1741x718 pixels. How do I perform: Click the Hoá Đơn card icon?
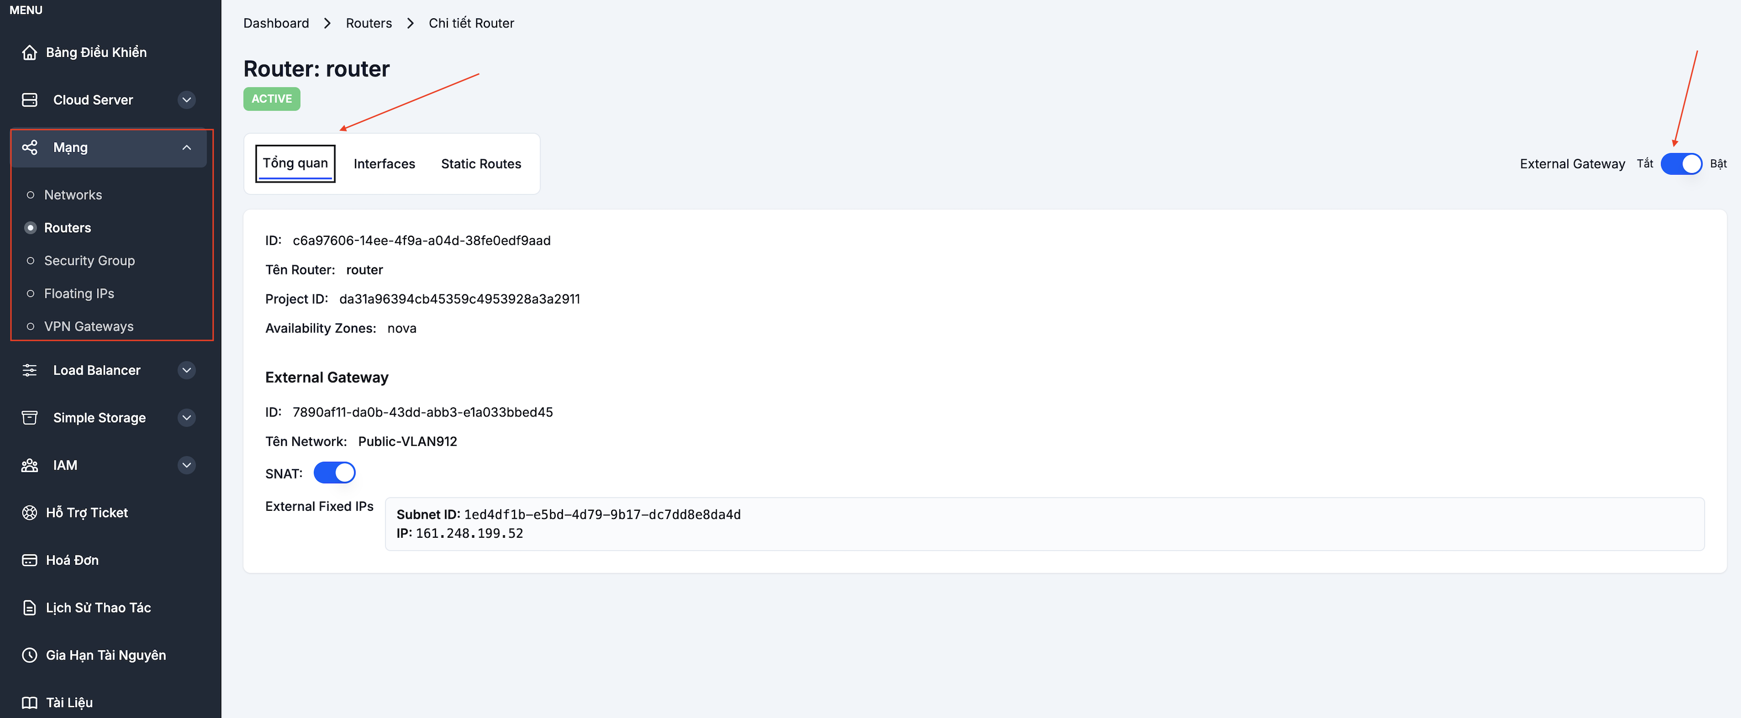(x=29, y=560)
